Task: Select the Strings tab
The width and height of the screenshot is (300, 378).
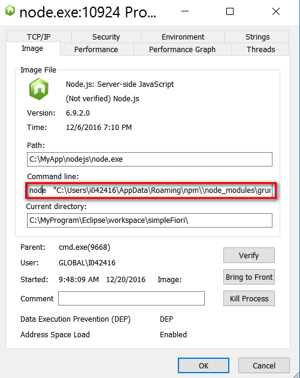Action: tap(257, 37)
